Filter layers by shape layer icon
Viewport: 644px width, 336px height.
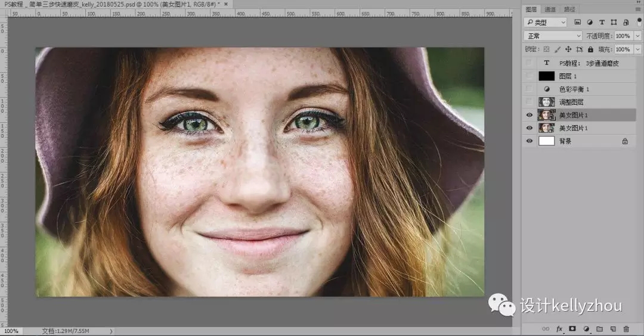pyautogui.click(x=614, y=22)
